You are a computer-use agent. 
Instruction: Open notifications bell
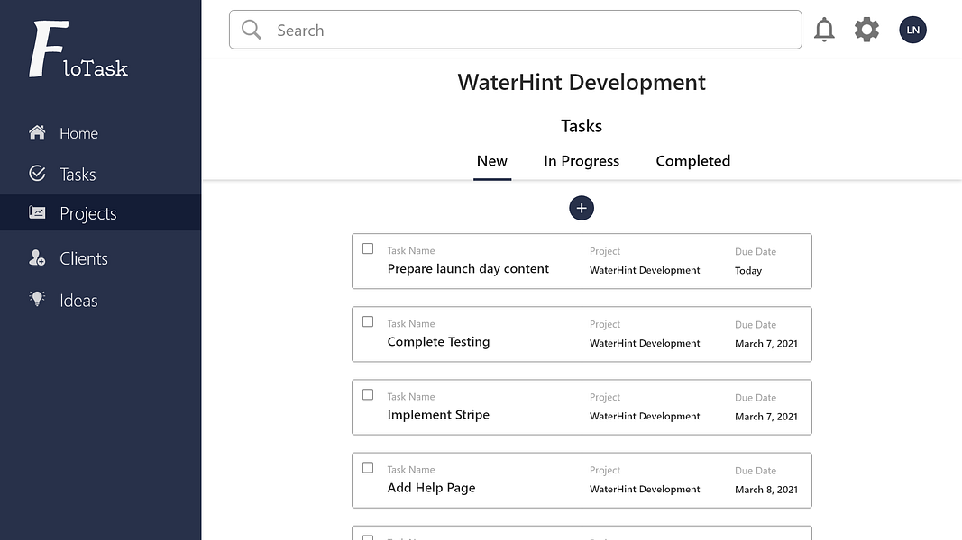[x=824, y=30]
